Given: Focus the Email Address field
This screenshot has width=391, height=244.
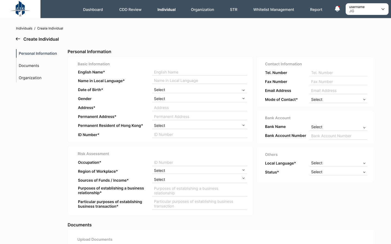Looking at the screenshot, I should pyautogui.click(x=338, y=91).
